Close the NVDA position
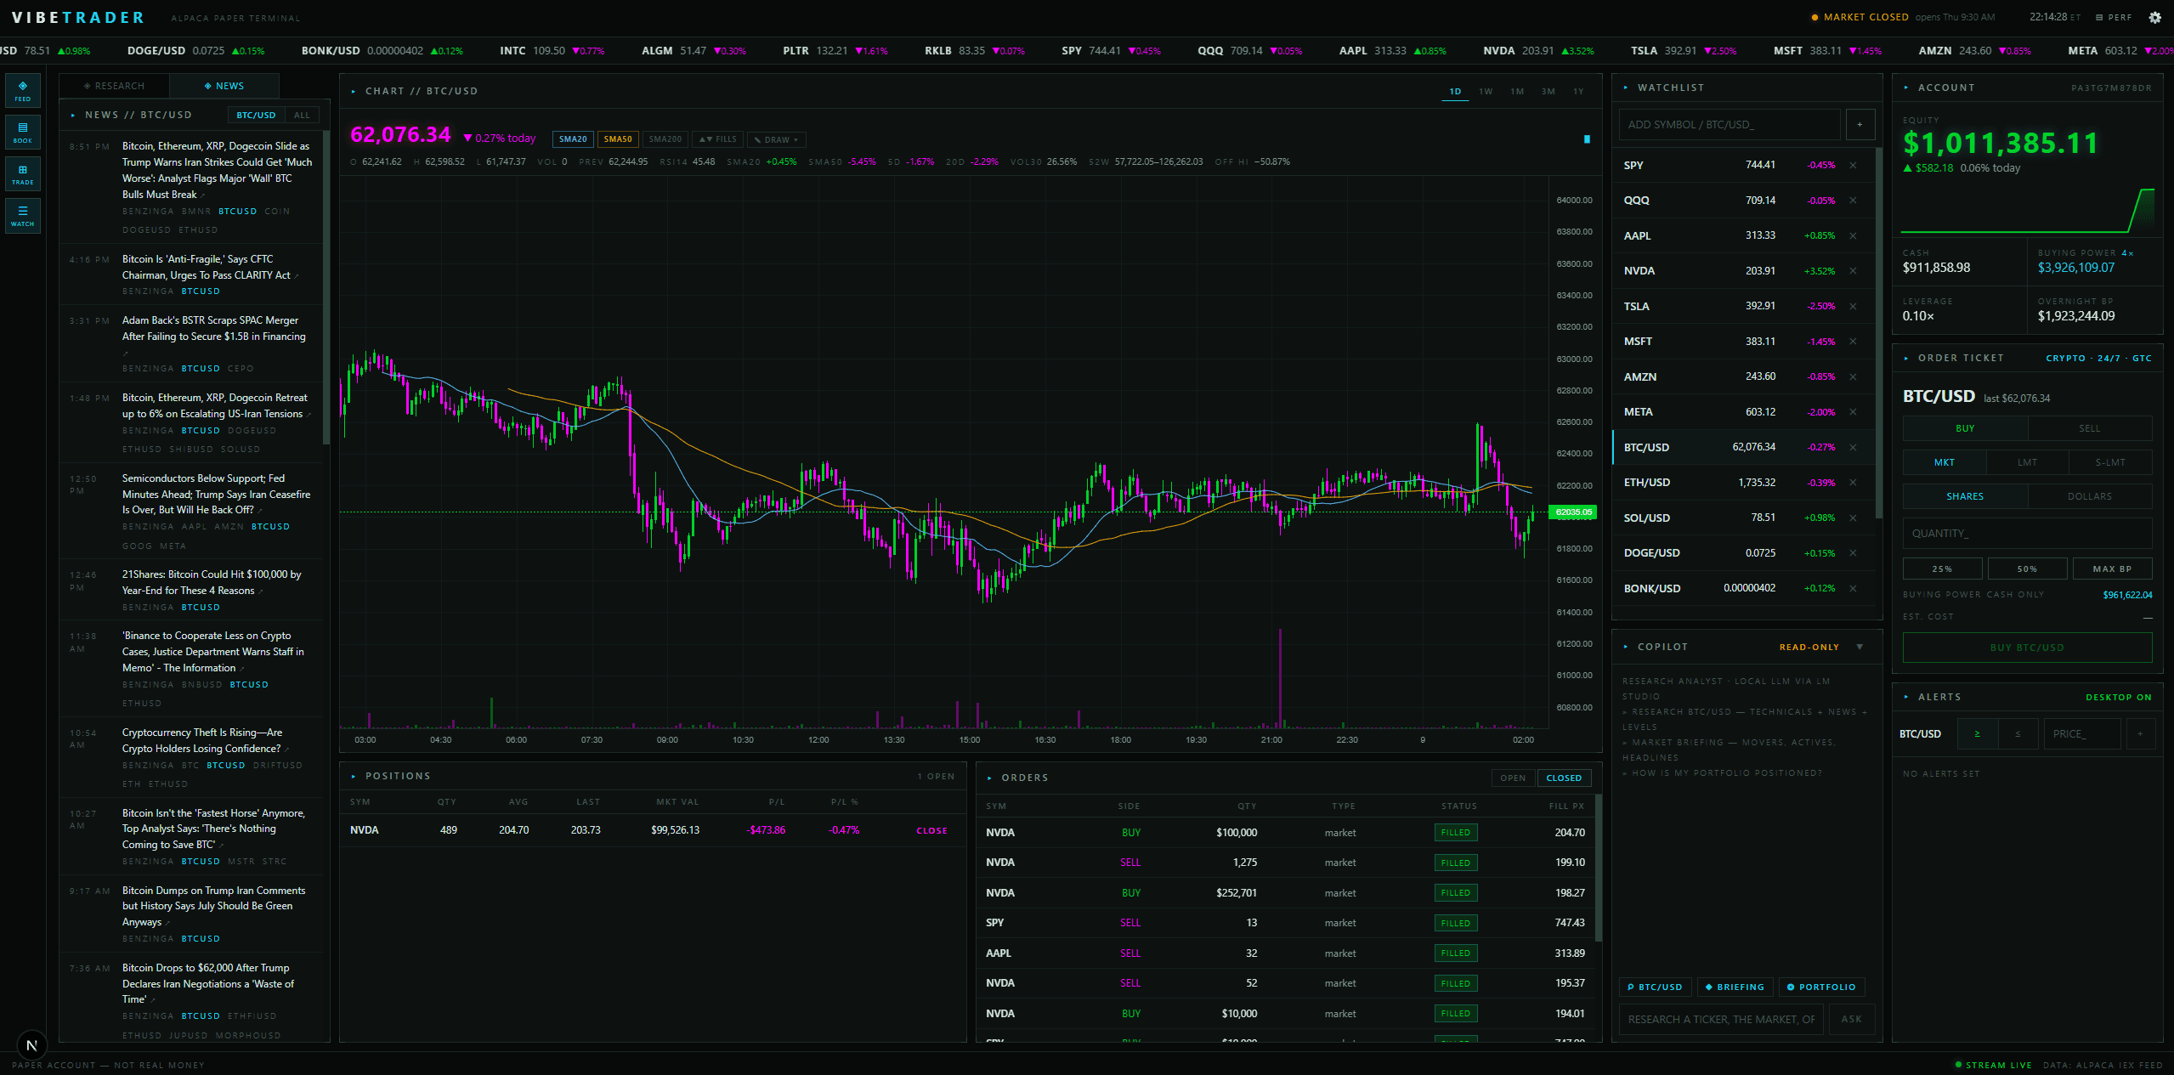 pos(931,831)
